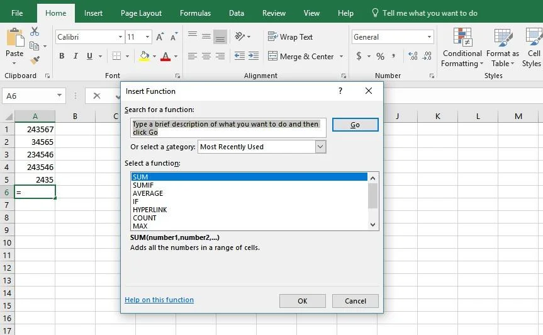This screenshot has height=335, width=543.
Task: Click the Accounting dollar format icon
Action: click(359, 56)
